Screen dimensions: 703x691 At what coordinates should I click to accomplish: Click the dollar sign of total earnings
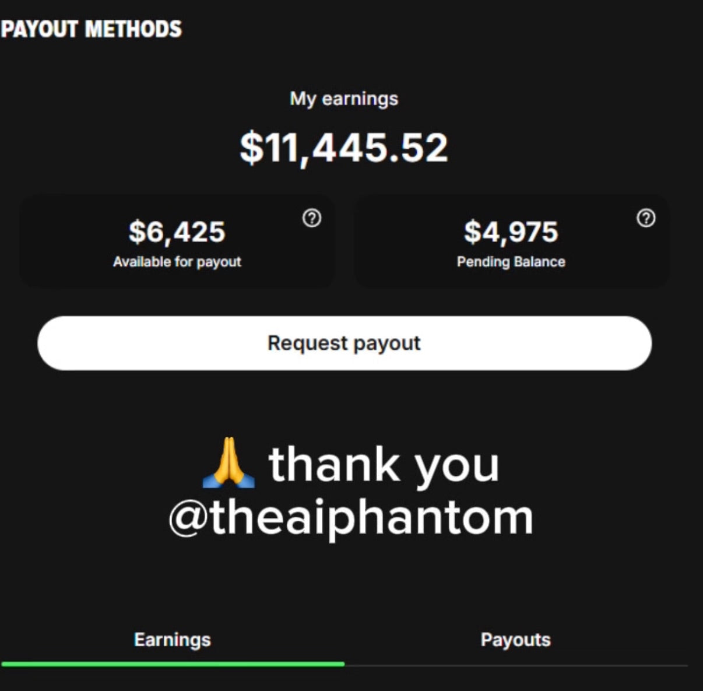point(251,148)
